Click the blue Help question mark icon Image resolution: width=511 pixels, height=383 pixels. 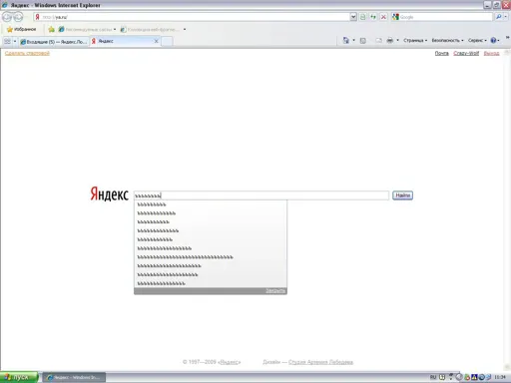(493, 40)
